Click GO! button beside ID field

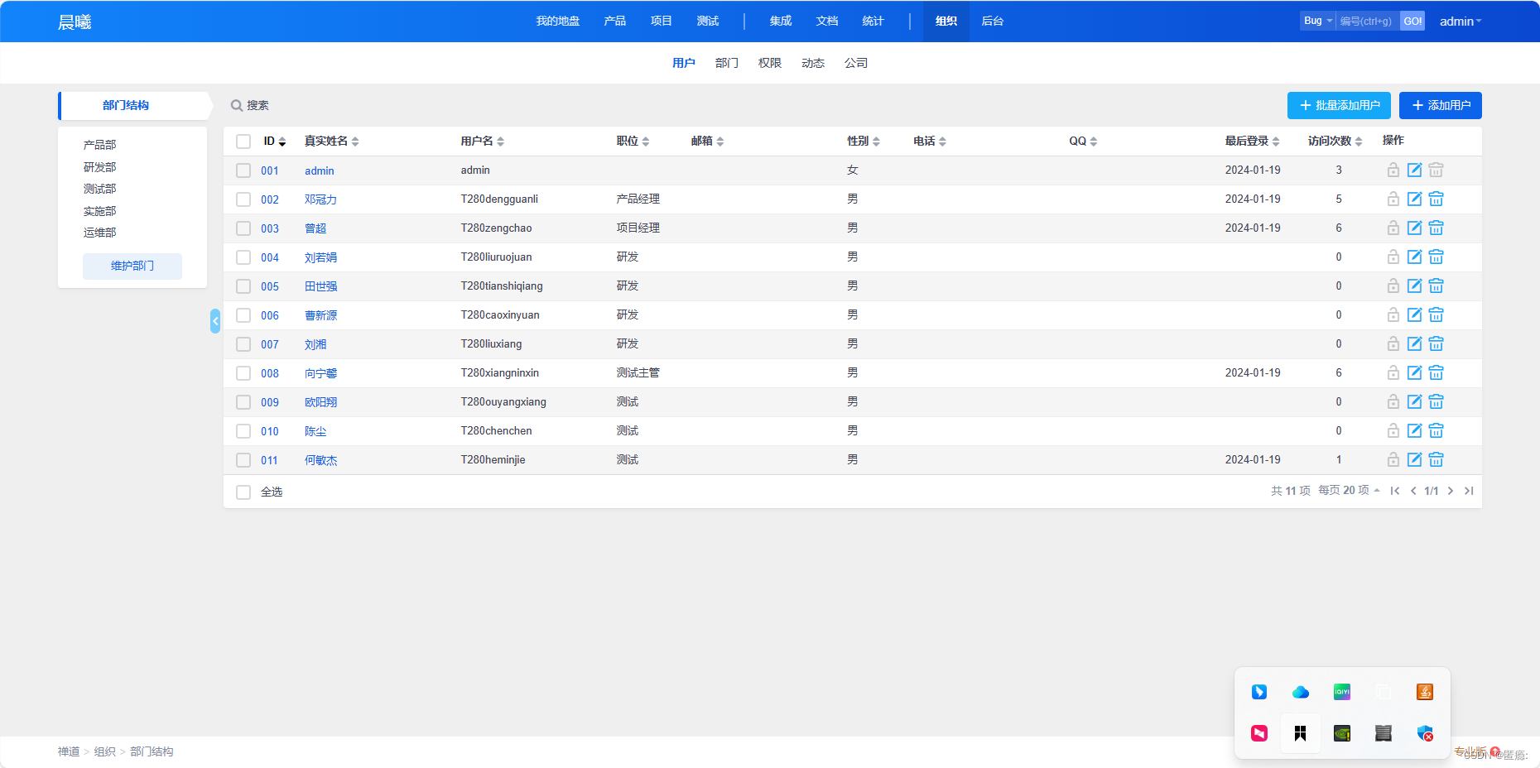click(x=1412, y=21)
